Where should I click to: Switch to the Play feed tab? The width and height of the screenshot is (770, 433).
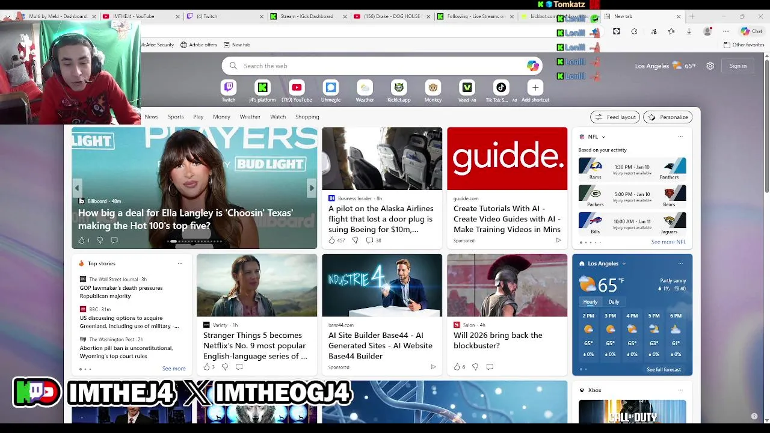point(198,117)
